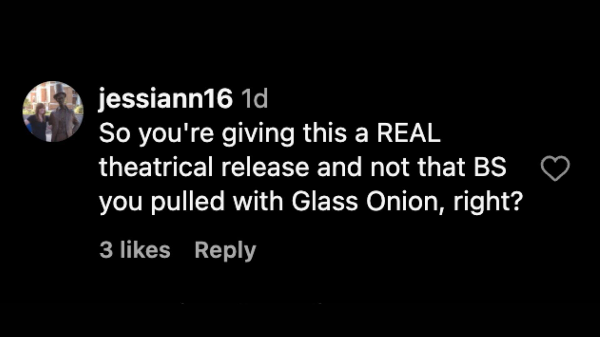Click the word 'release' in the comment
This screenshot has height=337, width=600.
265,167
